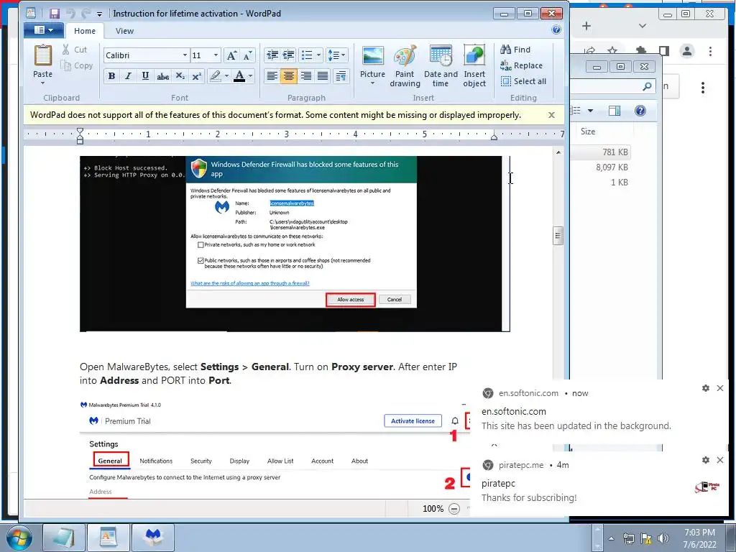Click the Explorer window search magnifier
The height and width of the screenshot is (552, 736).
[647, 86]
